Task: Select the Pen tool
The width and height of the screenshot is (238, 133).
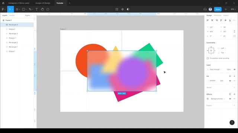Action: (30, 9)
